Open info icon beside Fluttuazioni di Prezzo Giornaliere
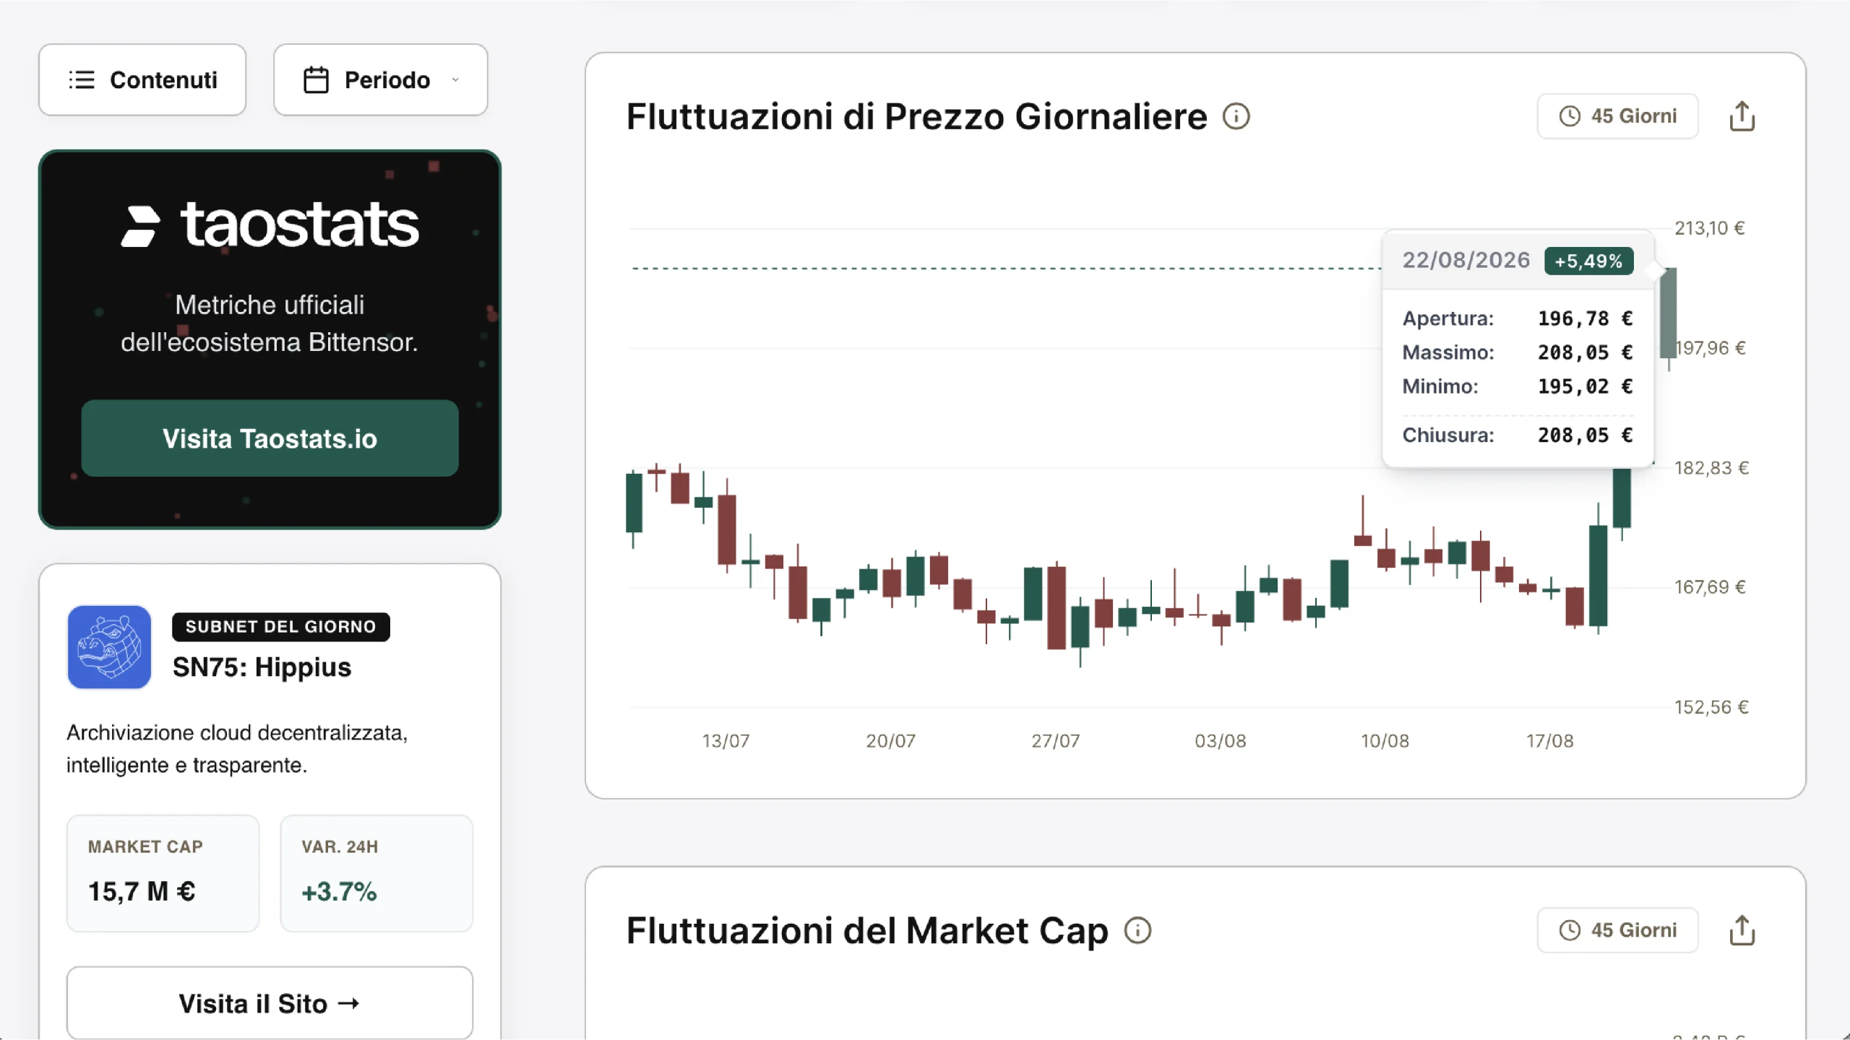The height and width of the screenshot is (1040, 1850). coord(1236,116)
